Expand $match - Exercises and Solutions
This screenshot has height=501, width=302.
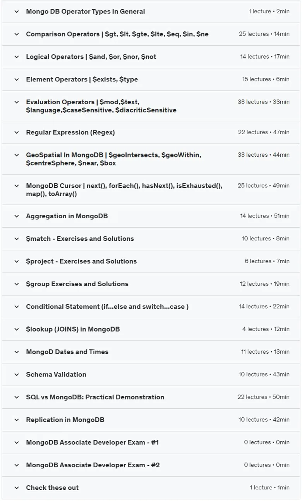[x=151, y=239]
